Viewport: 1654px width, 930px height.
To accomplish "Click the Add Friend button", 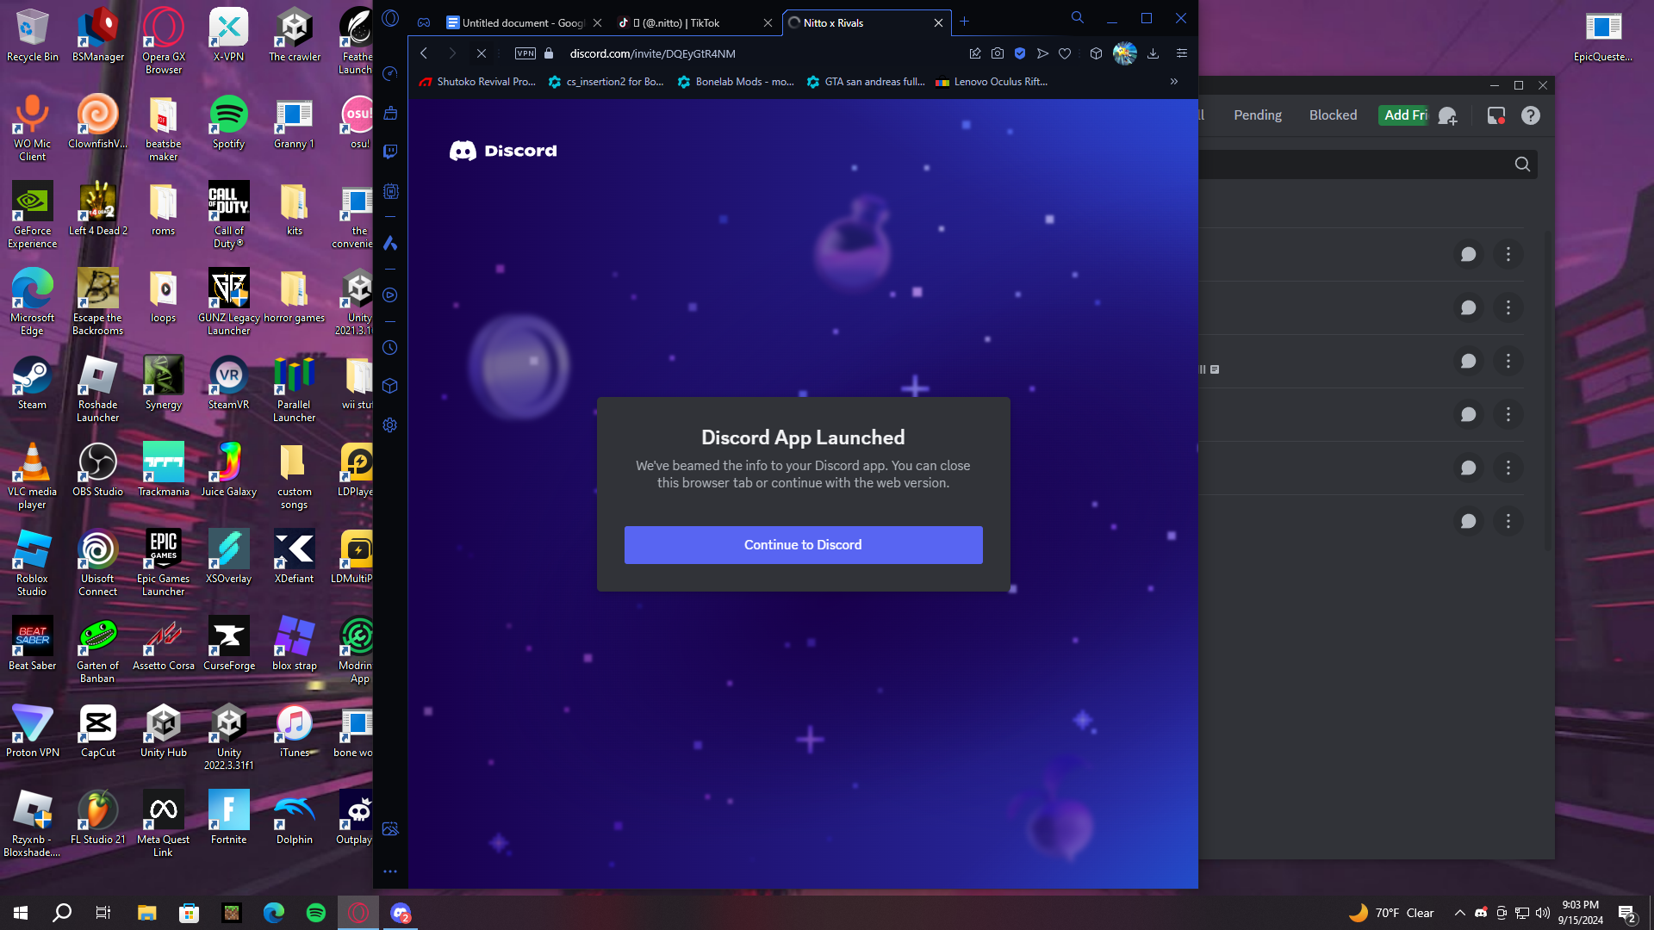I will click(x=1405, y=115).
